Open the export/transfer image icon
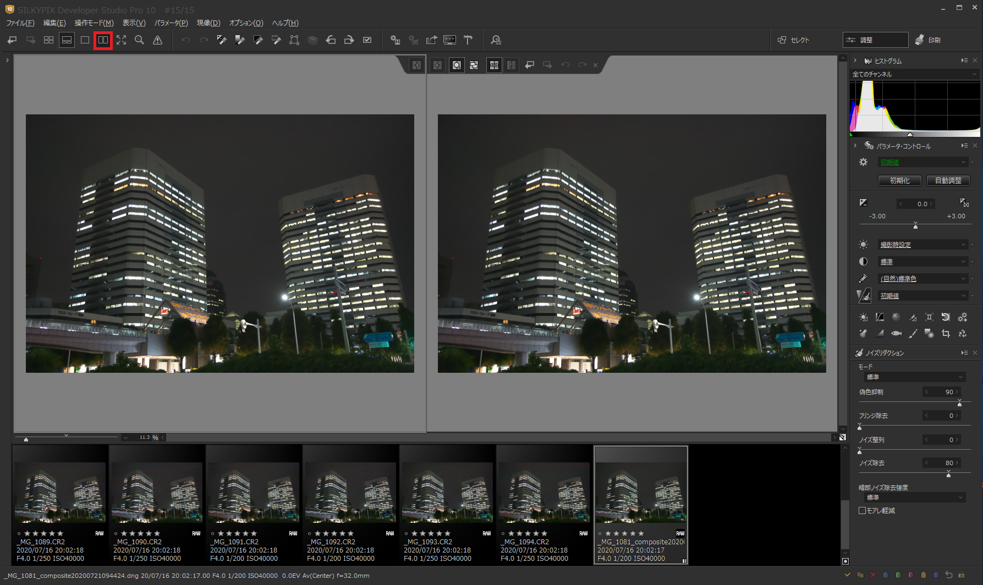The image size is (983, 585). [431, 40]
